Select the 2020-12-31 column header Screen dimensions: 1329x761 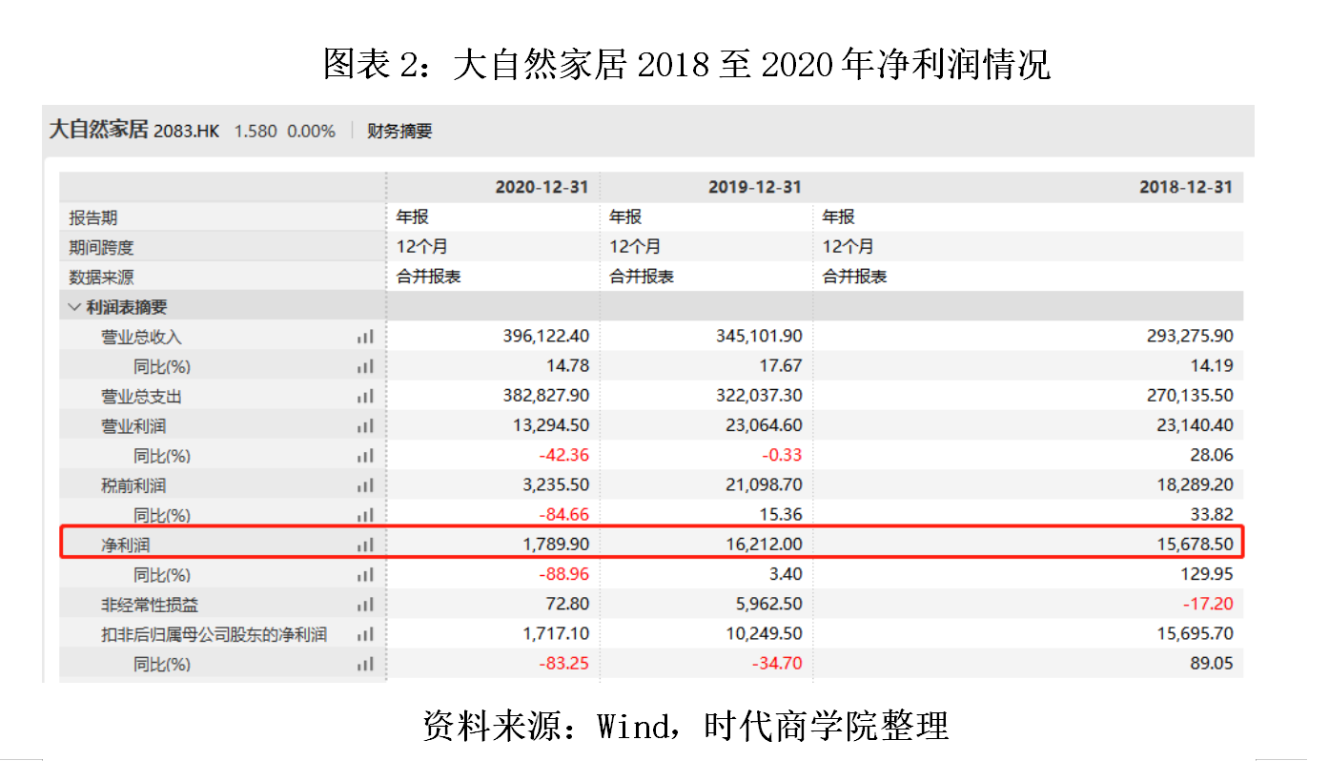coord(542,187)
